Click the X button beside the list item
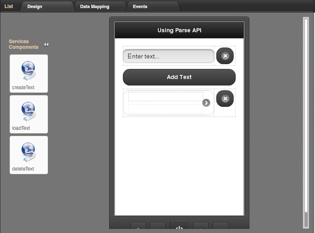 point(225,98)
